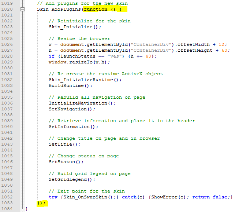Click on "Skin_AddPlugins" function name
The image size is (235, 212).
[x=59, y=9]
